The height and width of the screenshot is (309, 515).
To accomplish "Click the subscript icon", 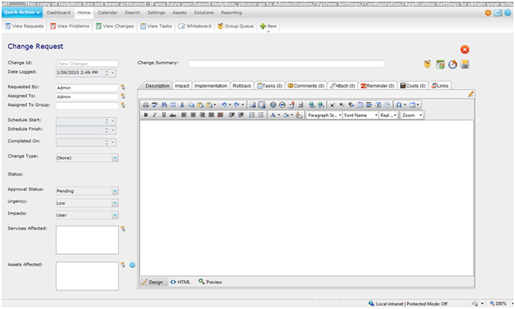I will click(342, 105).
